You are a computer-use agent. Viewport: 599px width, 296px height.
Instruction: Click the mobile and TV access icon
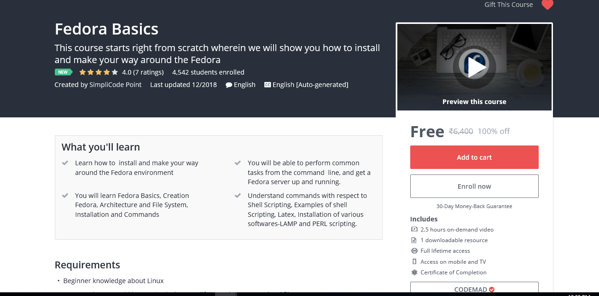click(x=414, y=261)
